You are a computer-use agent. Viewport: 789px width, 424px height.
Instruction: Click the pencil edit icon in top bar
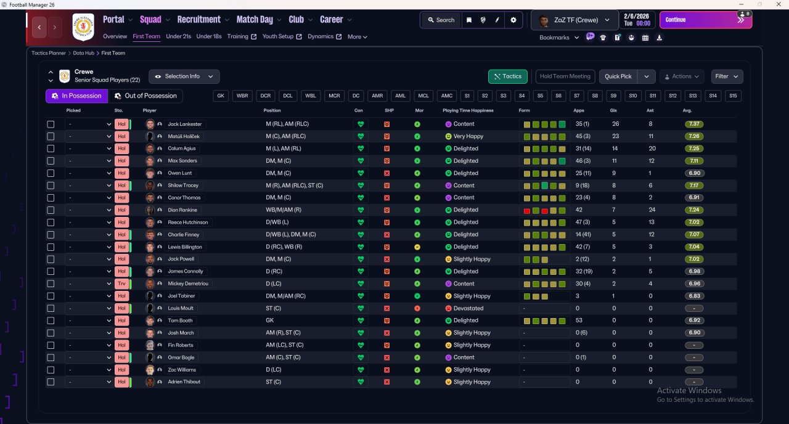click(x=497, y=20)
